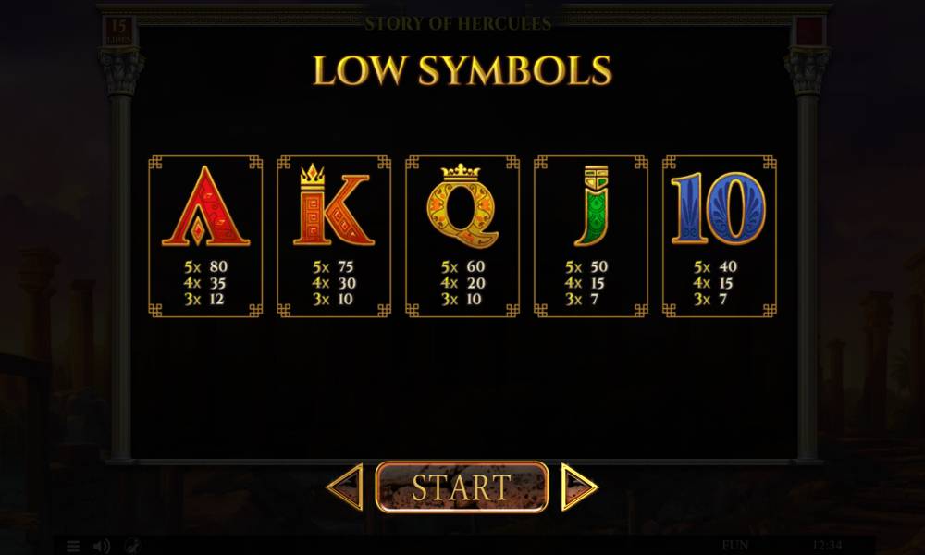Screen dimensions: 925x555
Task: Click the 15 lines indicator
Action: point(118,31)
